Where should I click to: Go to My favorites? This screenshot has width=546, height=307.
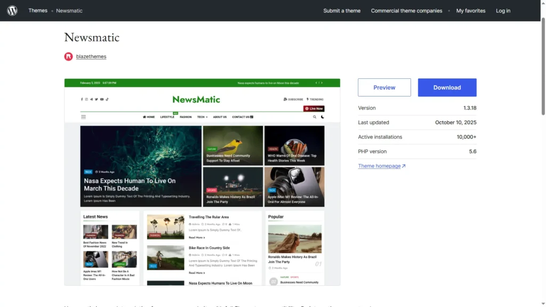click(x=470, y=11)
